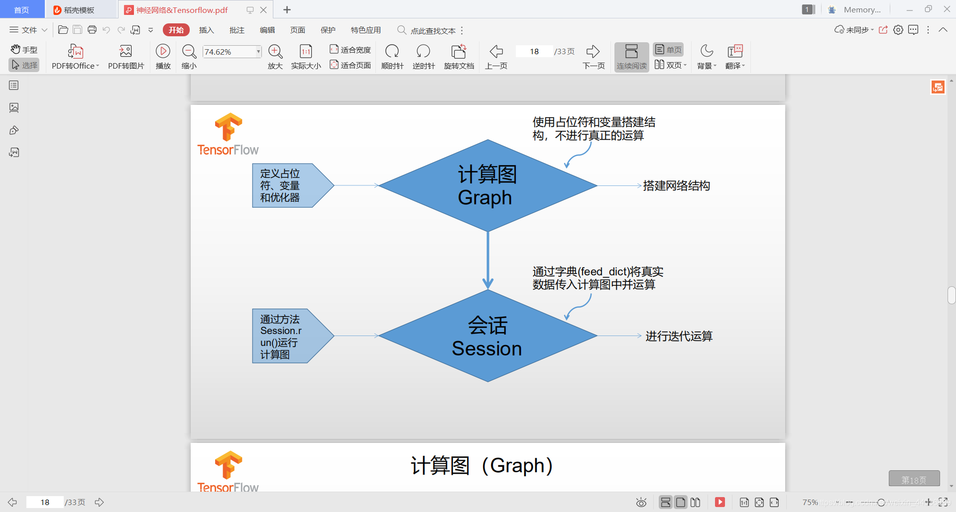Click the share export icon
The image size is (956, 512).
coord(883,30)
